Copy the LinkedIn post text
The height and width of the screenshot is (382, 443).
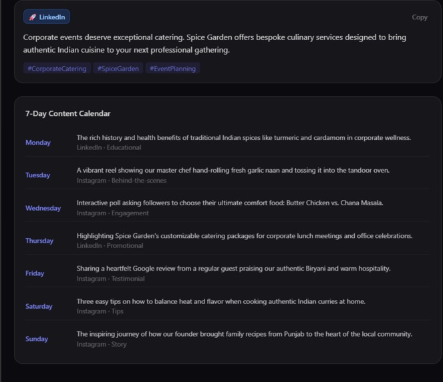(x=419, y=17)
